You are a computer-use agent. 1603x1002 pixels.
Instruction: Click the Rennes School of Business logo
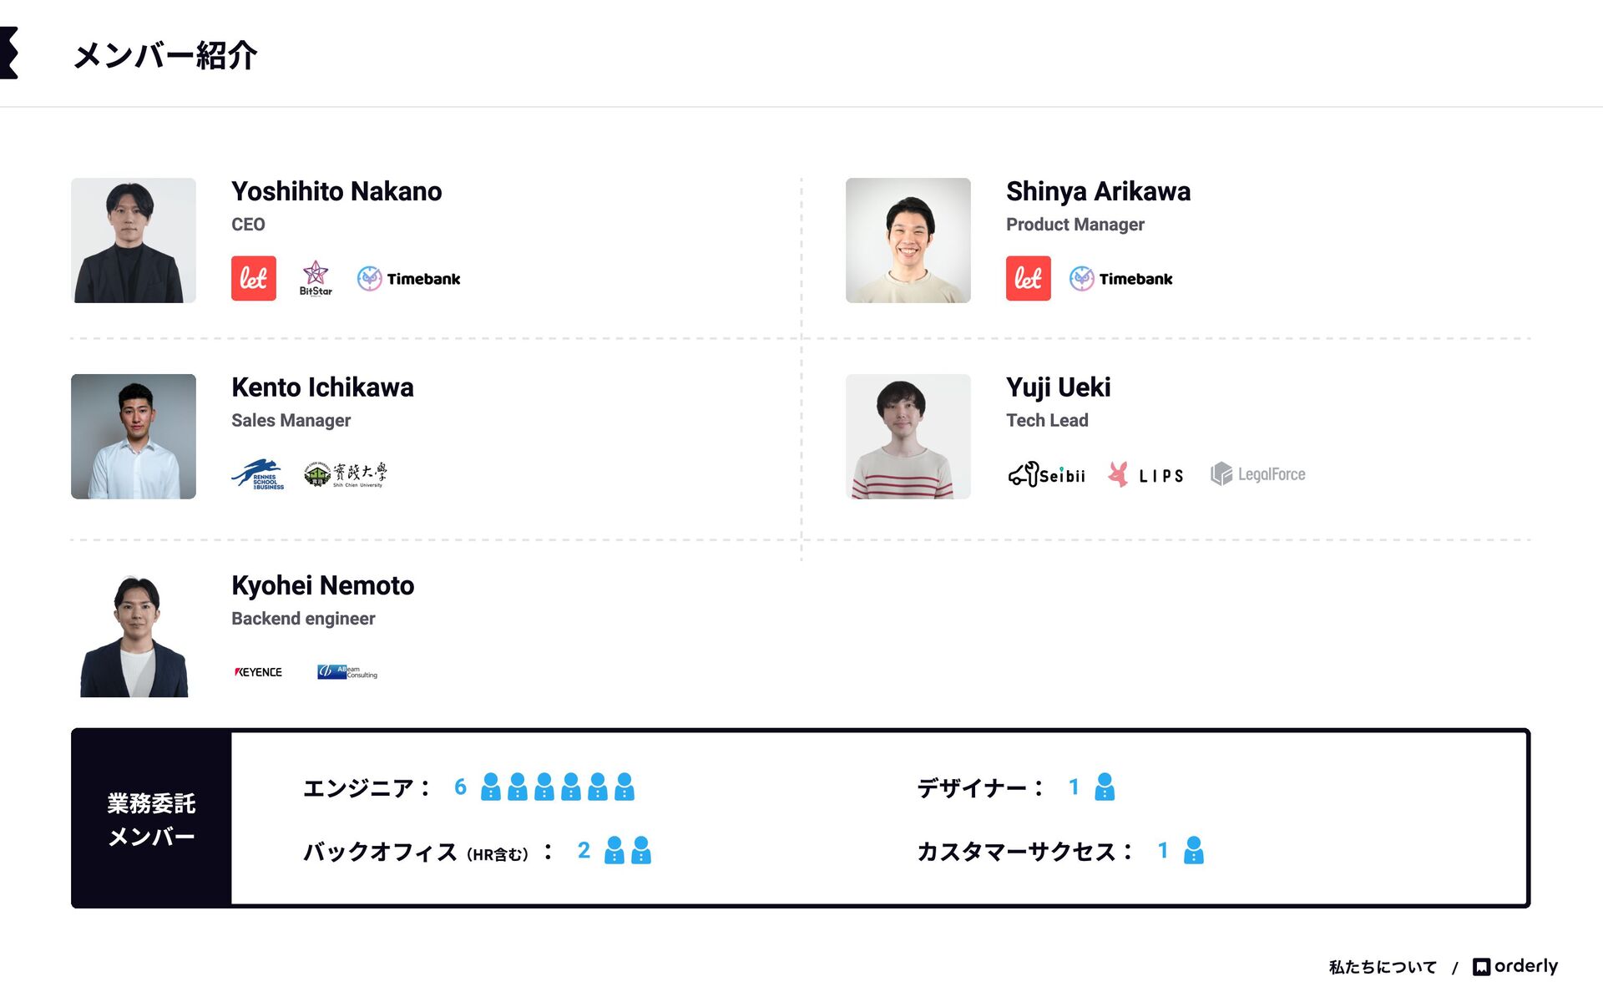point(258,474)
